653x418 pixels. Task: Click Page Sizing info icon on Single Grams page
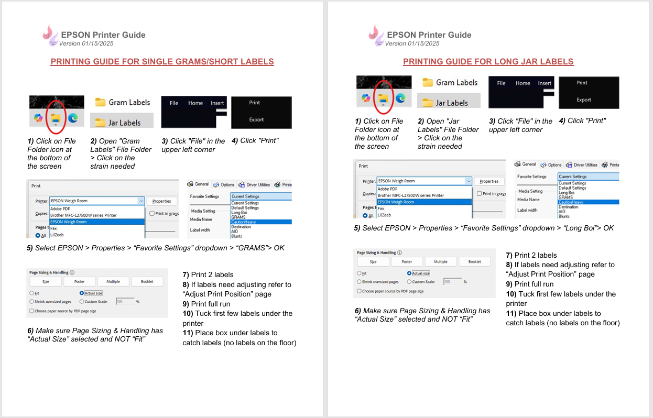tap(72, 272)
